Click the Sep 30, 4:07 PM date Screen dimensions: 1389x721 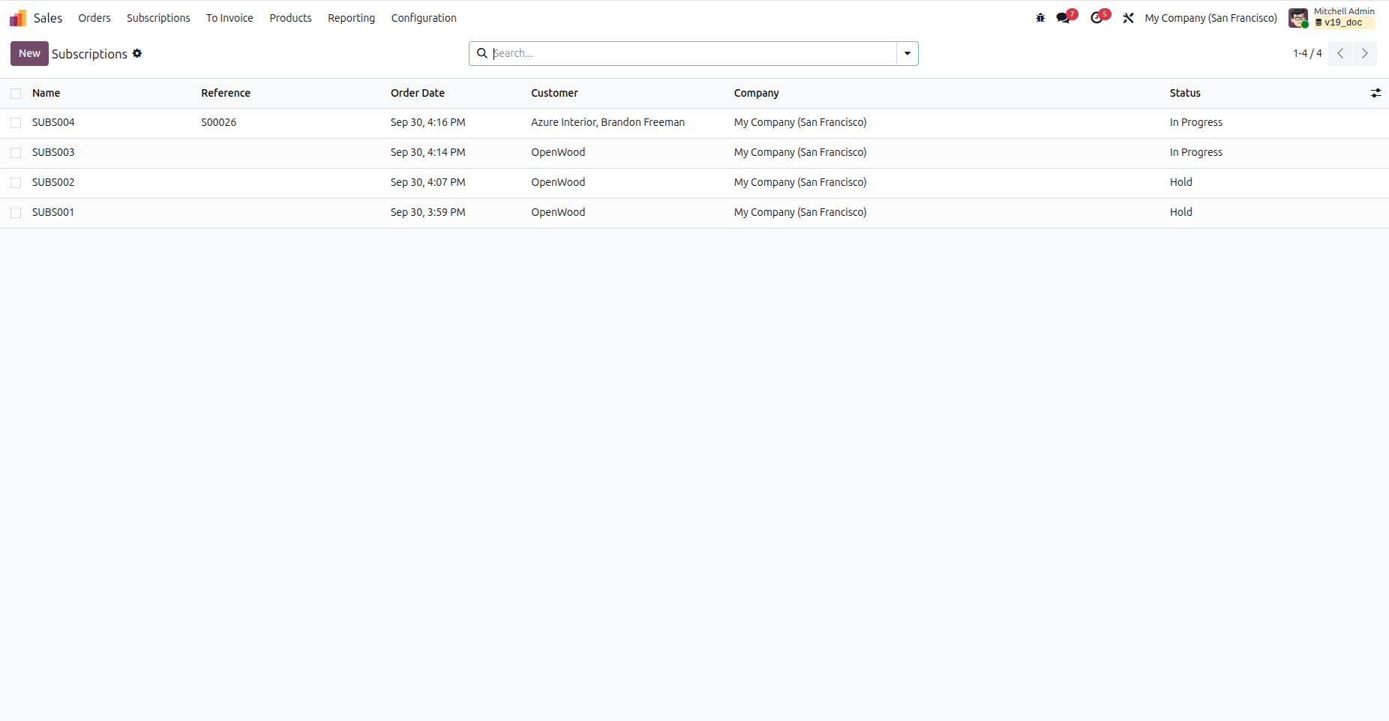click(x=427, y=182)
